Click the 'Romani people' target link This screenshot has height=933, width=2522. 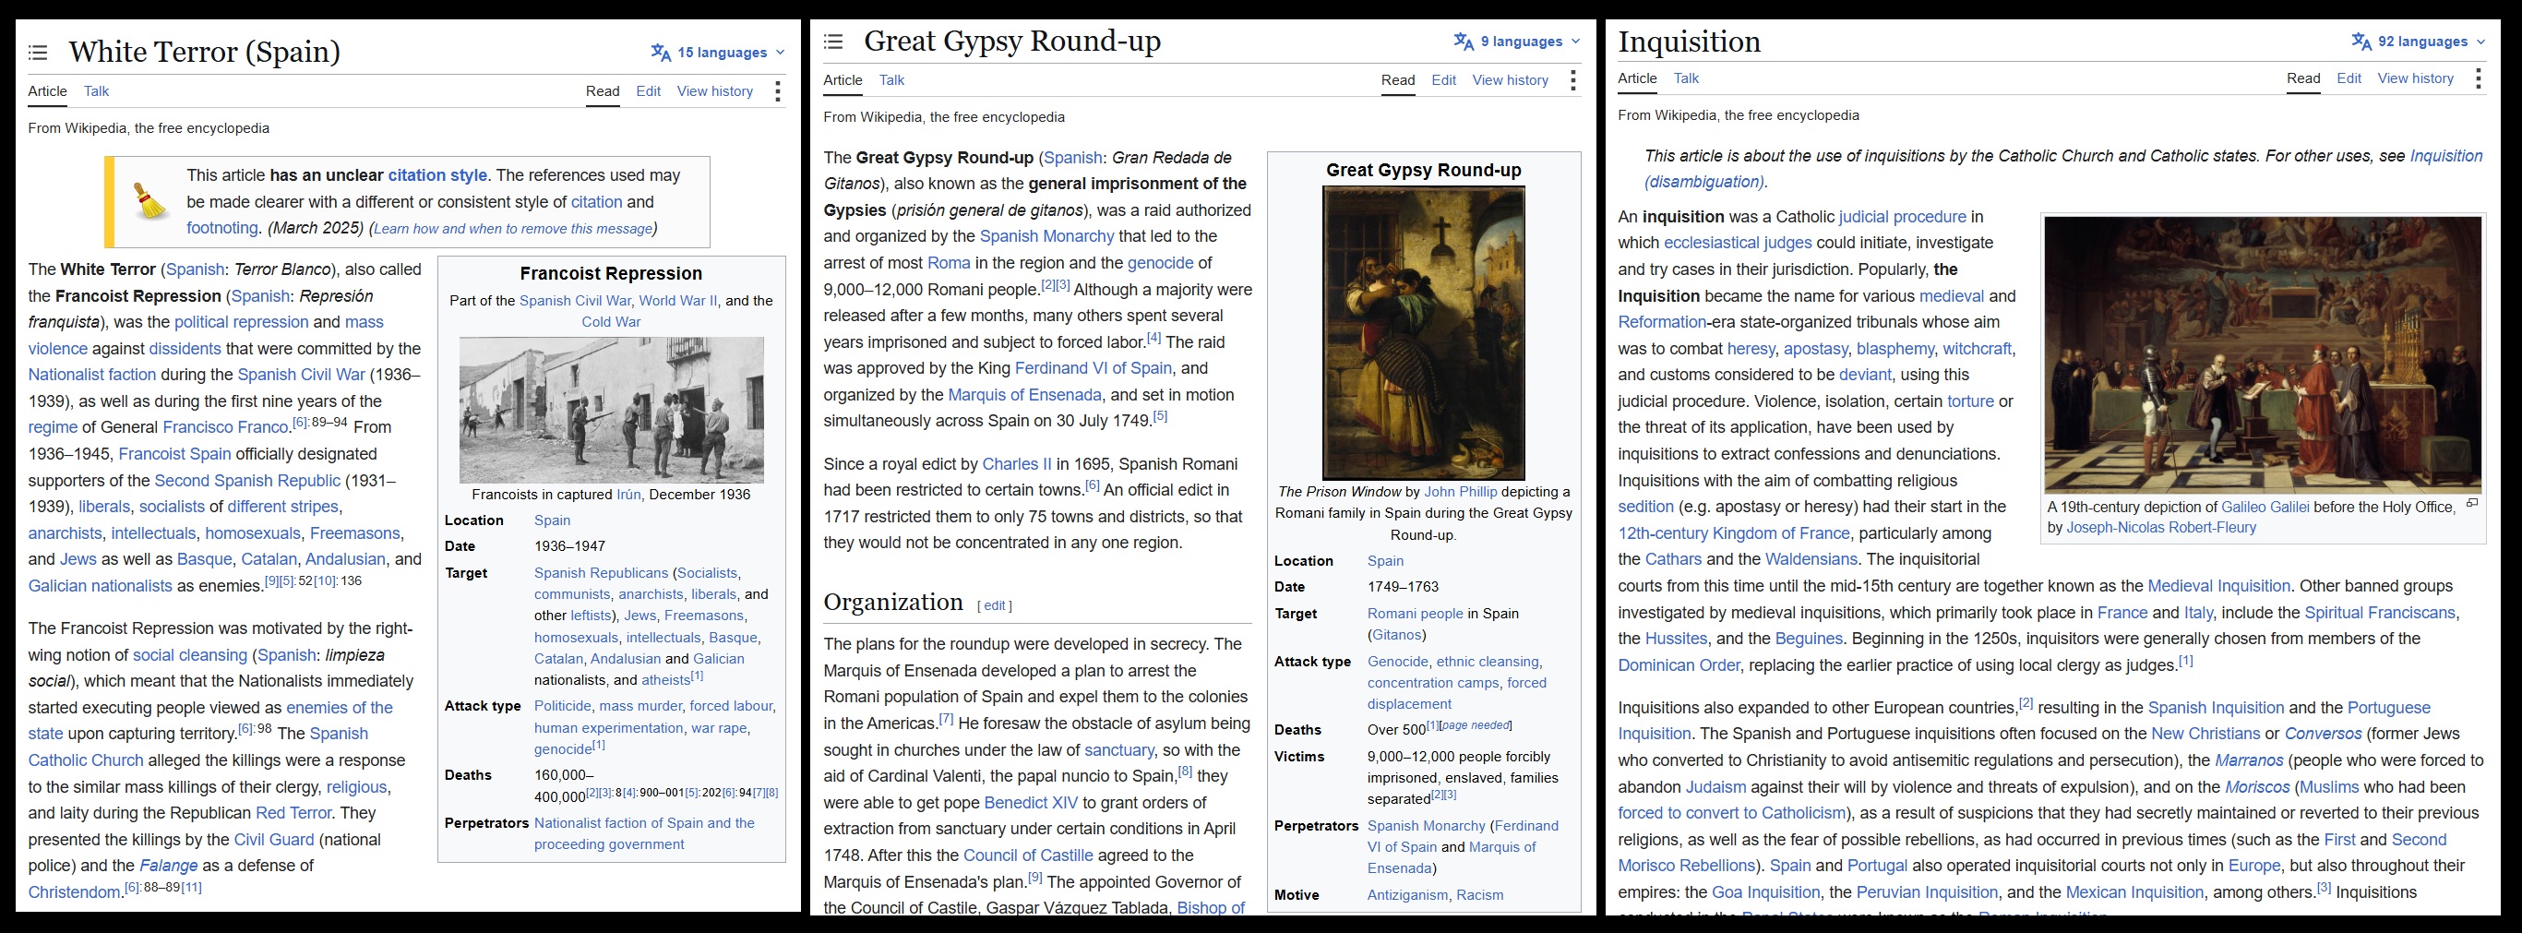click(x=1415, y=613)
